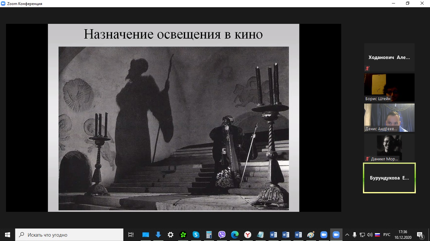
Task: Click the Russian flag language icon
Action: [377, 235]
